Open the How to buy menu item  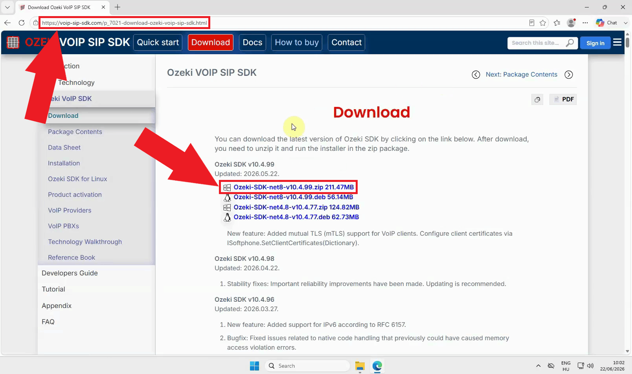pos(297,42)
